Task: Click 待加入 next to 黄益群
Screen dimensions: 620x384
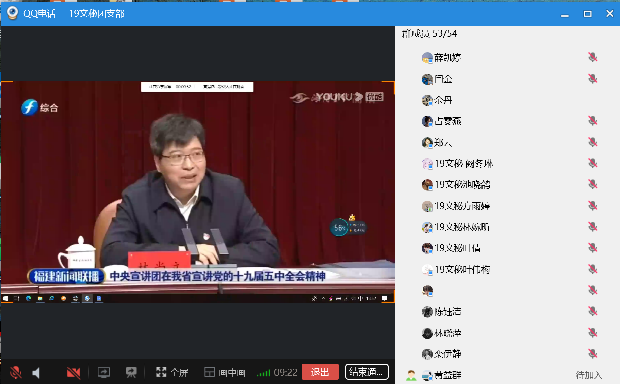Action: (x=589, y=375)
